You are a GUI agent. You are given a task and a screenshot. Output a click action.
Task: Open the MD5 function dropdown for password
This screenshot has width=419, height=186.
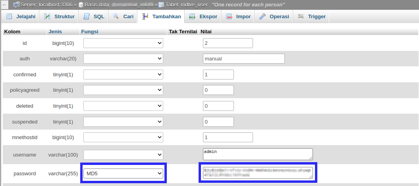(123, 173)
